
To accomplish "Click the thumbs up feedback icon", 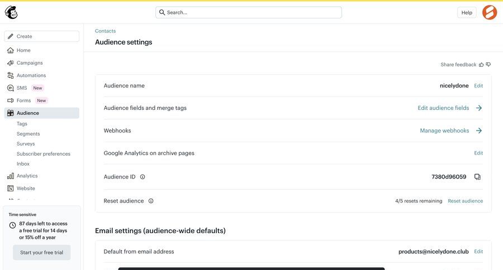I will coord(481,65).
